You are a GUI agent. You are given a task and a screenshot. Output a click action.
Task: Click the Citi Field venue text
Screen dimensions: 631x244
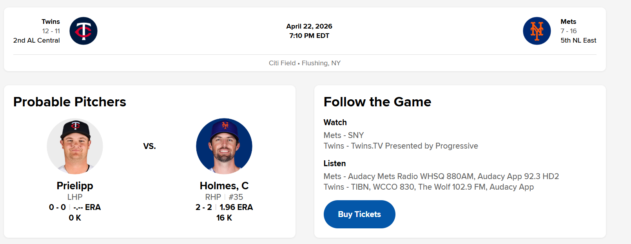pyautogui.click(x=282, y=63)
